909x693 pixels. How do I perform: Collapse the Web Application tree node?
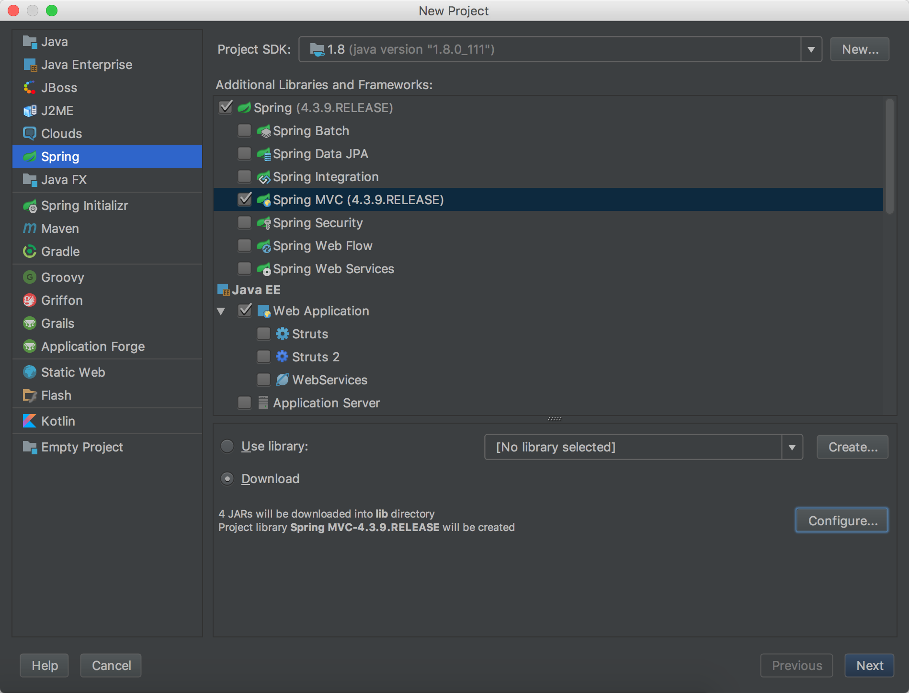coord(221,312)
